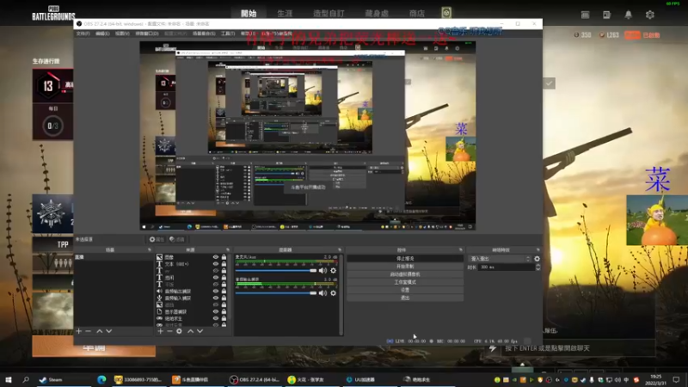Click the 开始录制 button
This screenshot has width=688, height=387.
[405, 267]
